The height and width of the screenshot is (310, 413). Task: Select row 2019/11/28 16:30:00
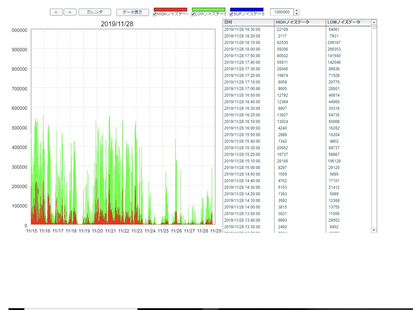coord(297,108)
